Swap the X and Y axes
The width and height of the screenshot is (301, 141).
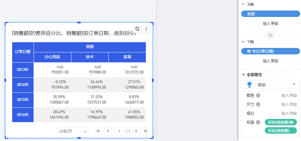(x=271, y=35)
